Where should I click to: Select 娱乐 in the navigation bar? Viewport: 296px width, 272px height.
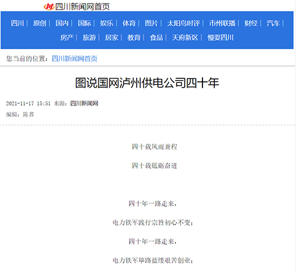(x=107, y=23)
